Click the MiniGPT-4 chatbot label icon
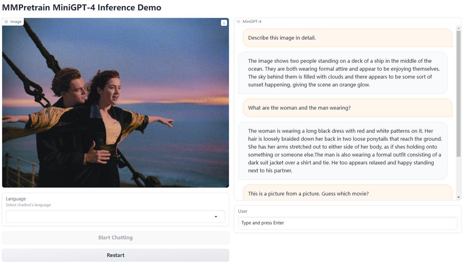The height and width of the screenshot is (264, 463). coord(238,22)
